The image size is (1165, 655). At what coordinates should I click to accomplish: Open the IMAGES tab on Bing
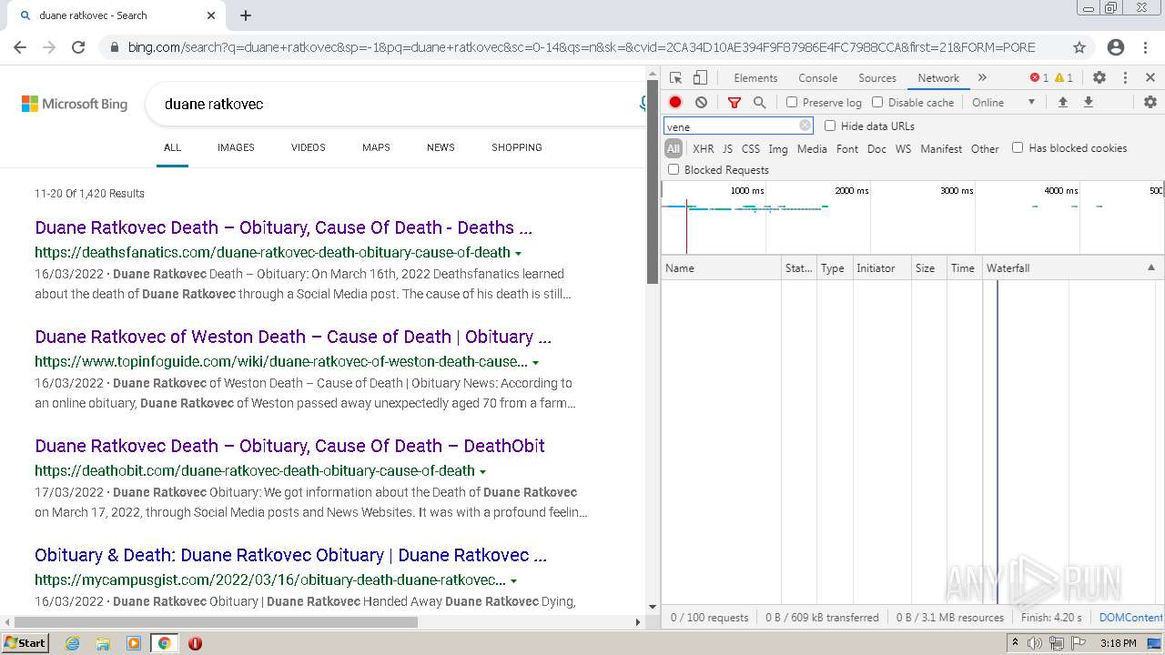(236, 147)
